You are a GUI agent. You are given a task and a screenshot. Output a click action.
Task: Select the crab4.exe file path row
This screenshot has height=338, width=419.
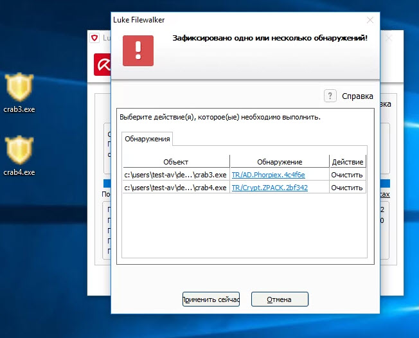pyautogui.click(x=175, y=188)
